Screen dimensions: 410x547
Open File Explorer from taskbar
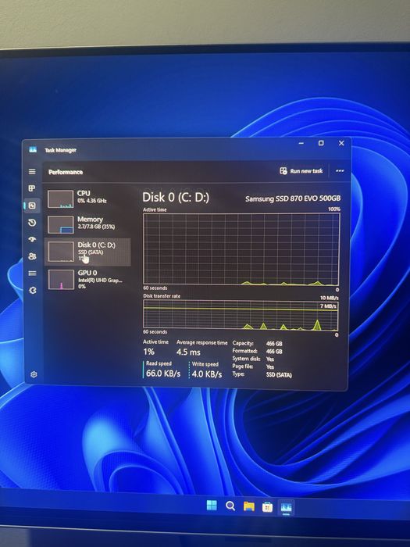coord(249,506)
